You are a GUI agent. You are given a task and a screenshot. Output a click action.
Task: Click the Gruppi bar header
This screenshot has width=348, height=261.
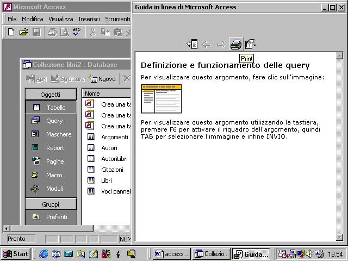(x=51, y=204)
